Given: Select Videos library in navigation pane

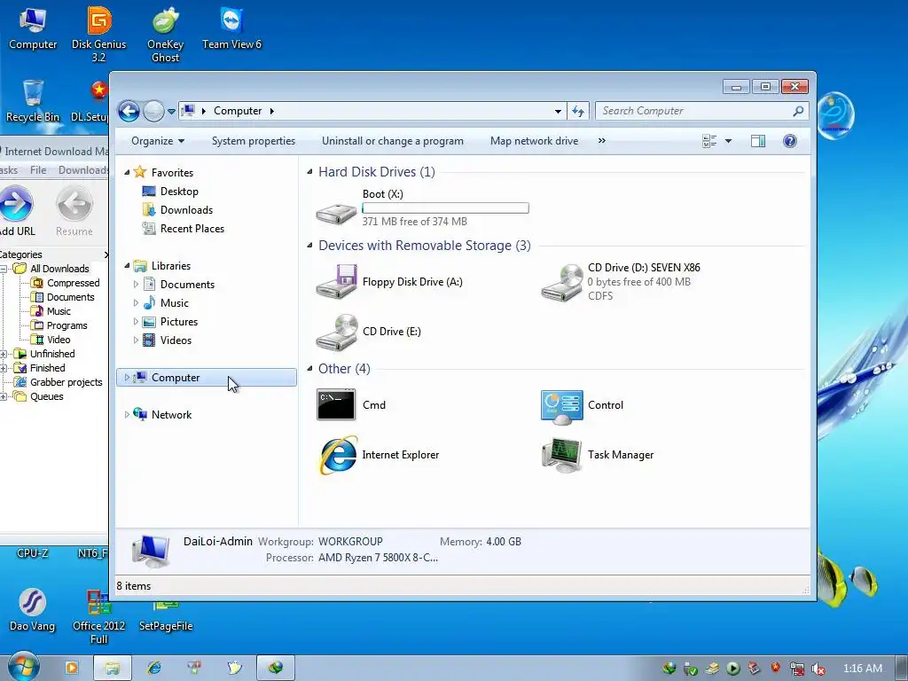Looking at the screenshot, I should (x=176, y=340).
